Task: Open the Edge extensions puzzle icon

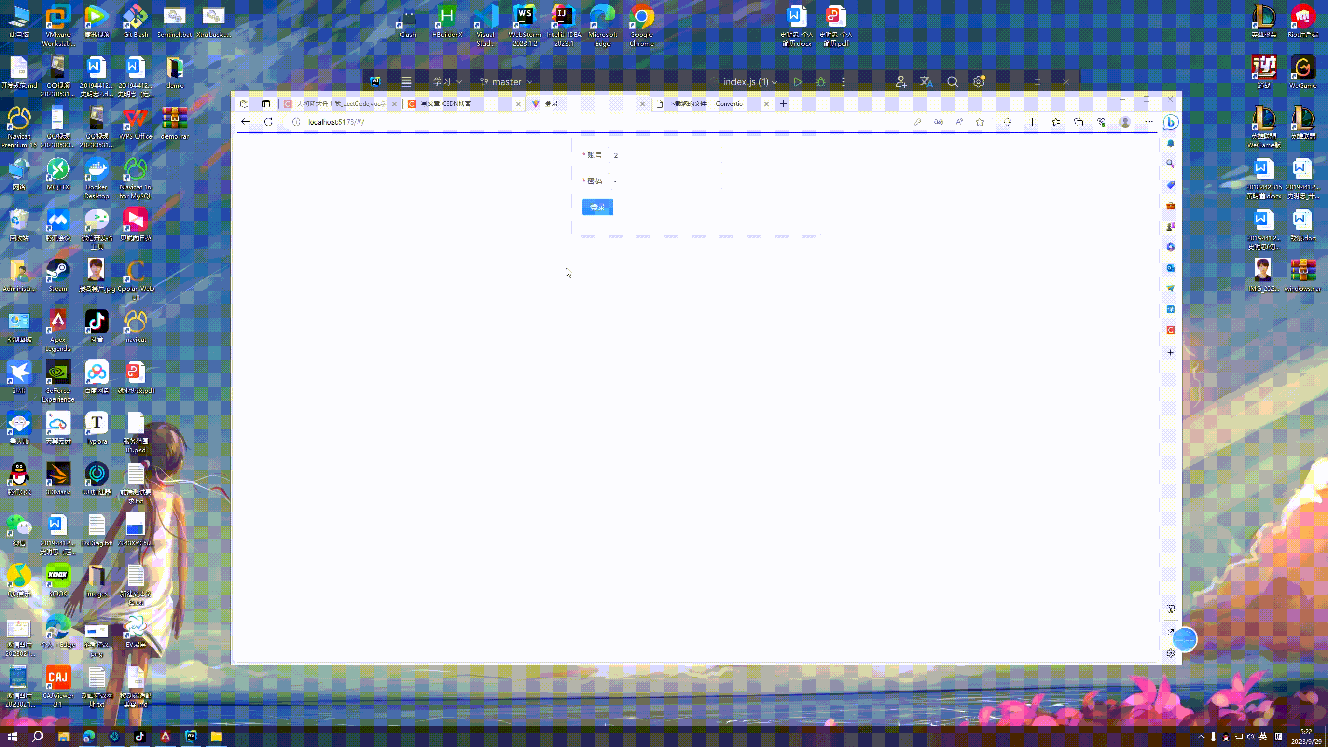Action: 1007,122
